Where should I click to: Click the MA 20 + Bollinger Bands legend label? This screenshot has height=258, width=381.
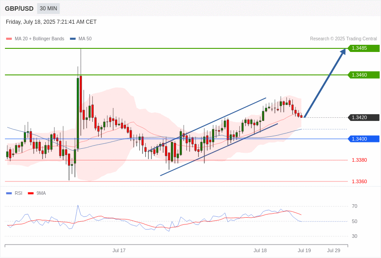(x=39, y=39)
